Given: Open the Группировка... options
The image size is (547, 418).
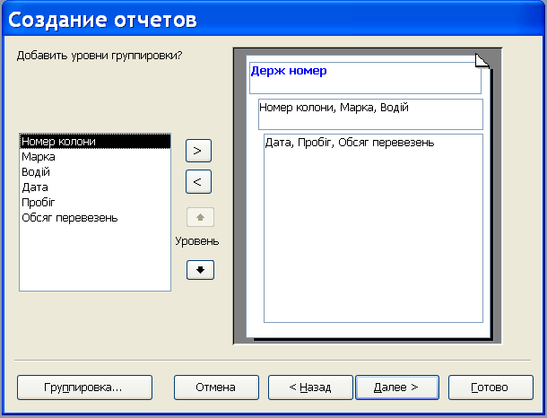Looking at the screenshot, I should coord(85,388).
